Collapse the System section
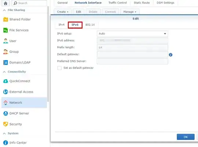This screenshot has width=198, height=147. (x=4, y=133)
